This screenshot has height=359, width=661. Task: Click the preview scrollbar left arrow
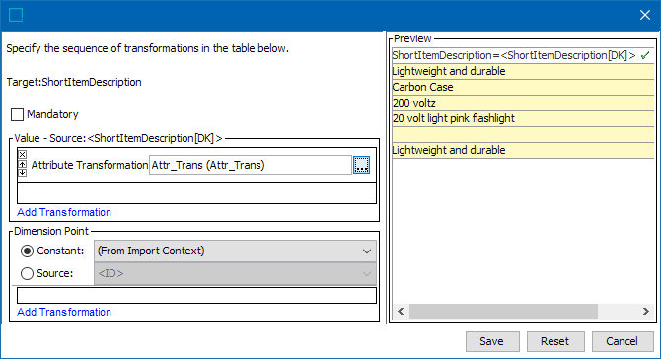coord(401,311)
